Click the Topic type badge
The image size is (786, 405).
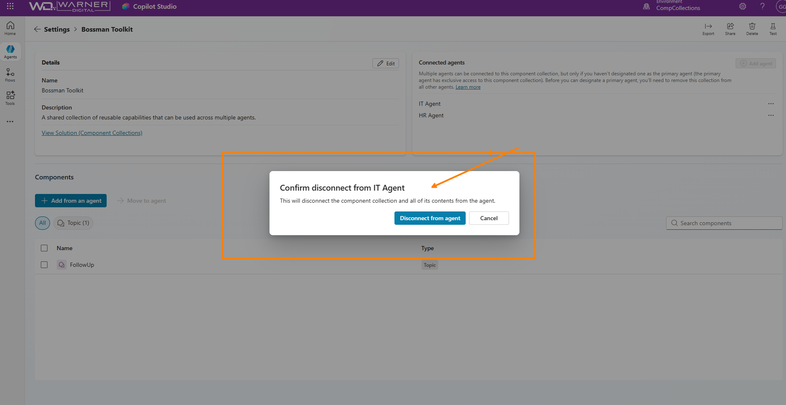(429, 265)
